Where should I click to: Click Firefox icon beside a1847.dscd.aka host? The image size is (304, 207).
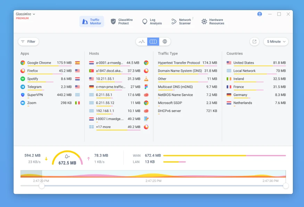pyautogui.click(x=146, y=71)
